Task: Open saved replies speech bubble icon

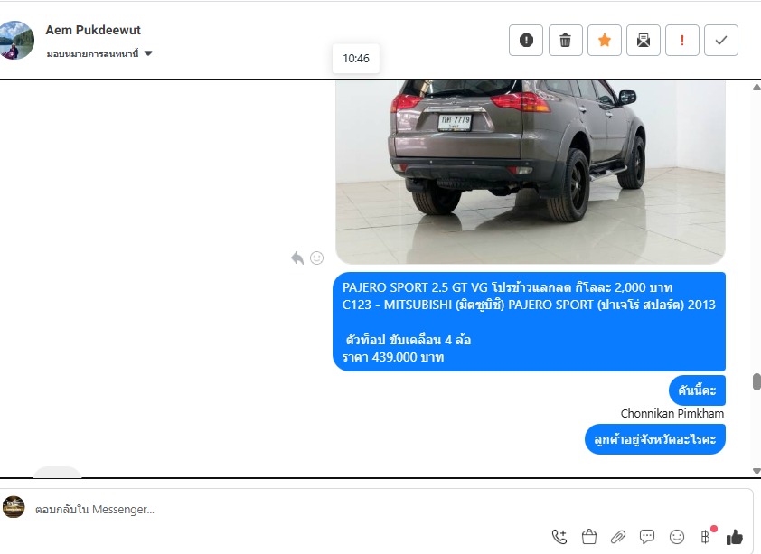Action: pos(647,537)
